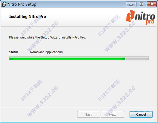This screenshot has width=158, height=123.
Task: Click the orange "pro" text in the logo
Action: (150, 22)
